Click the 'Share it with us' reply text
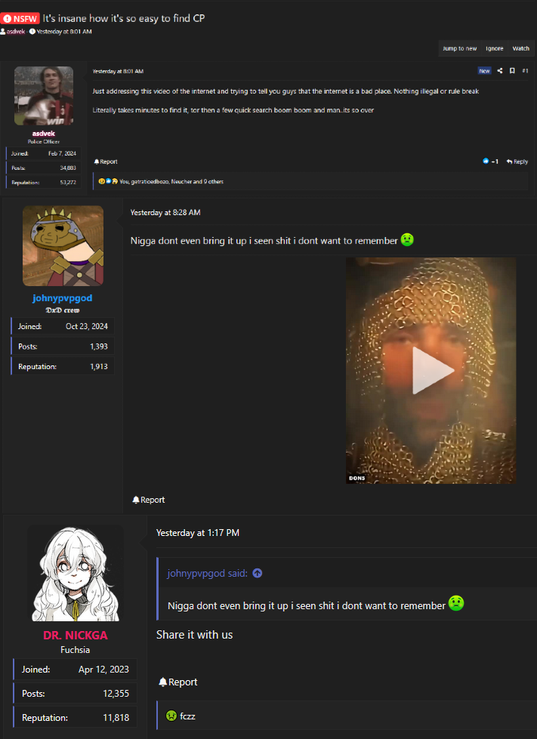Image resolution: width=537 pixels, height=739 pixels. click(195, 635)
